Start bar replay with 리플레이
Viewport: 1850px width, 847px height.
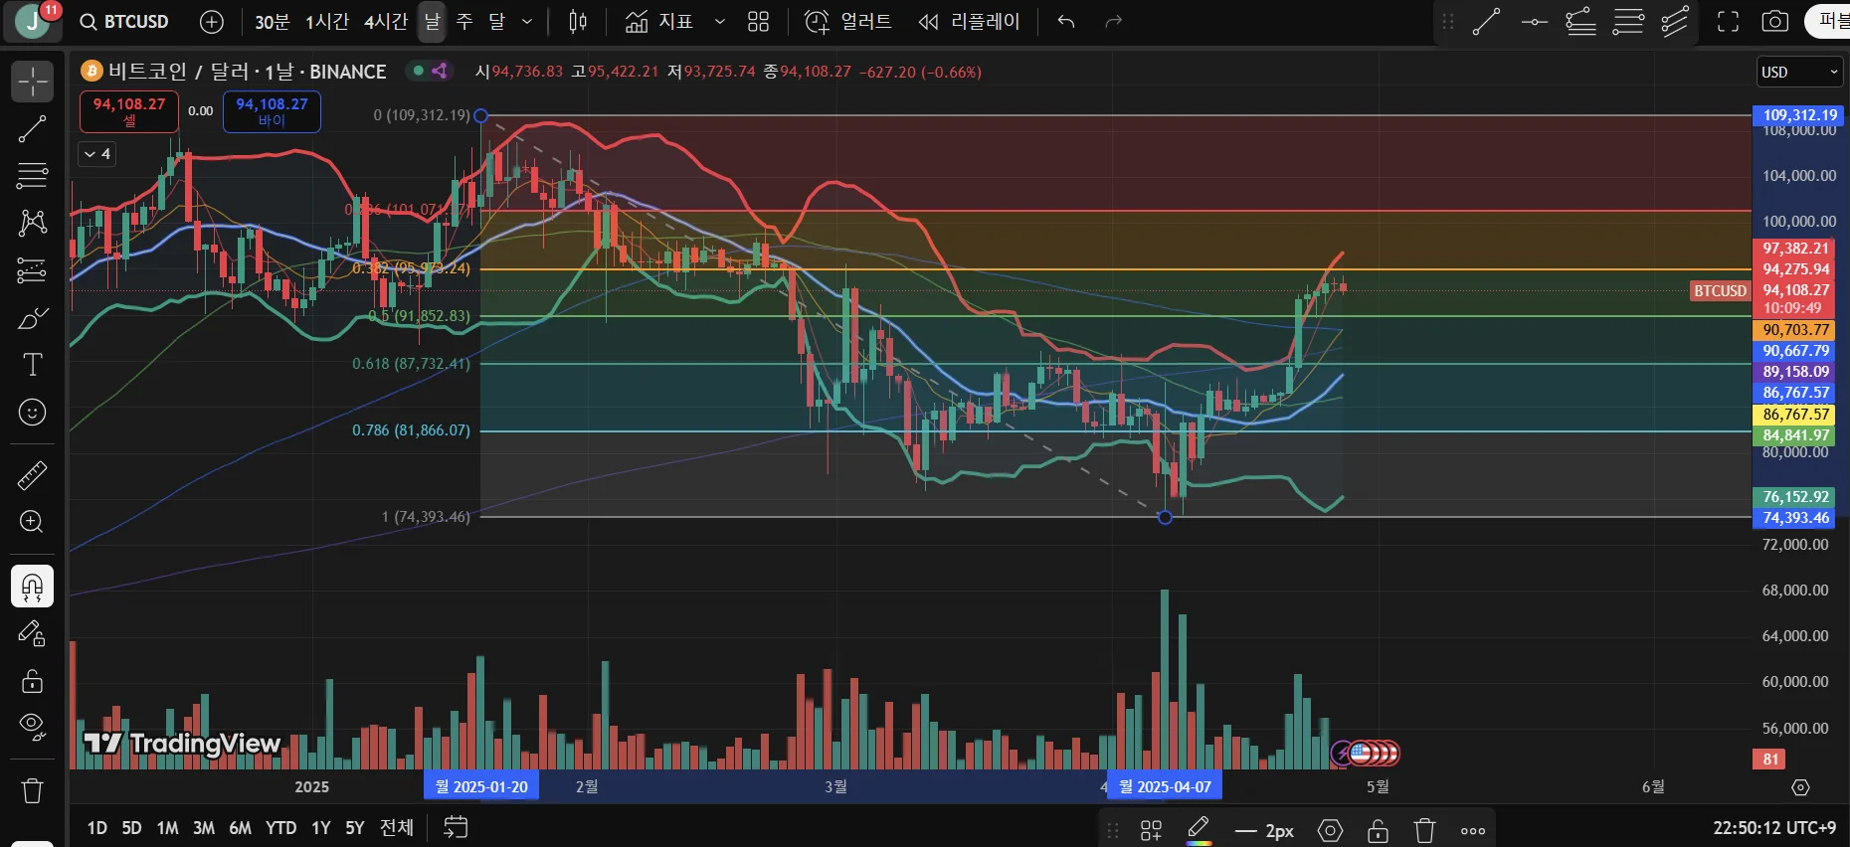tap(969, 22)
